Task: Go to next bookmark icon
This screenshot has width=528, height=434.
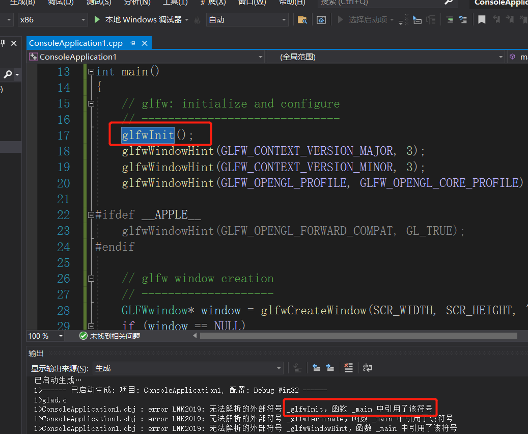Action: click(510, 19)
